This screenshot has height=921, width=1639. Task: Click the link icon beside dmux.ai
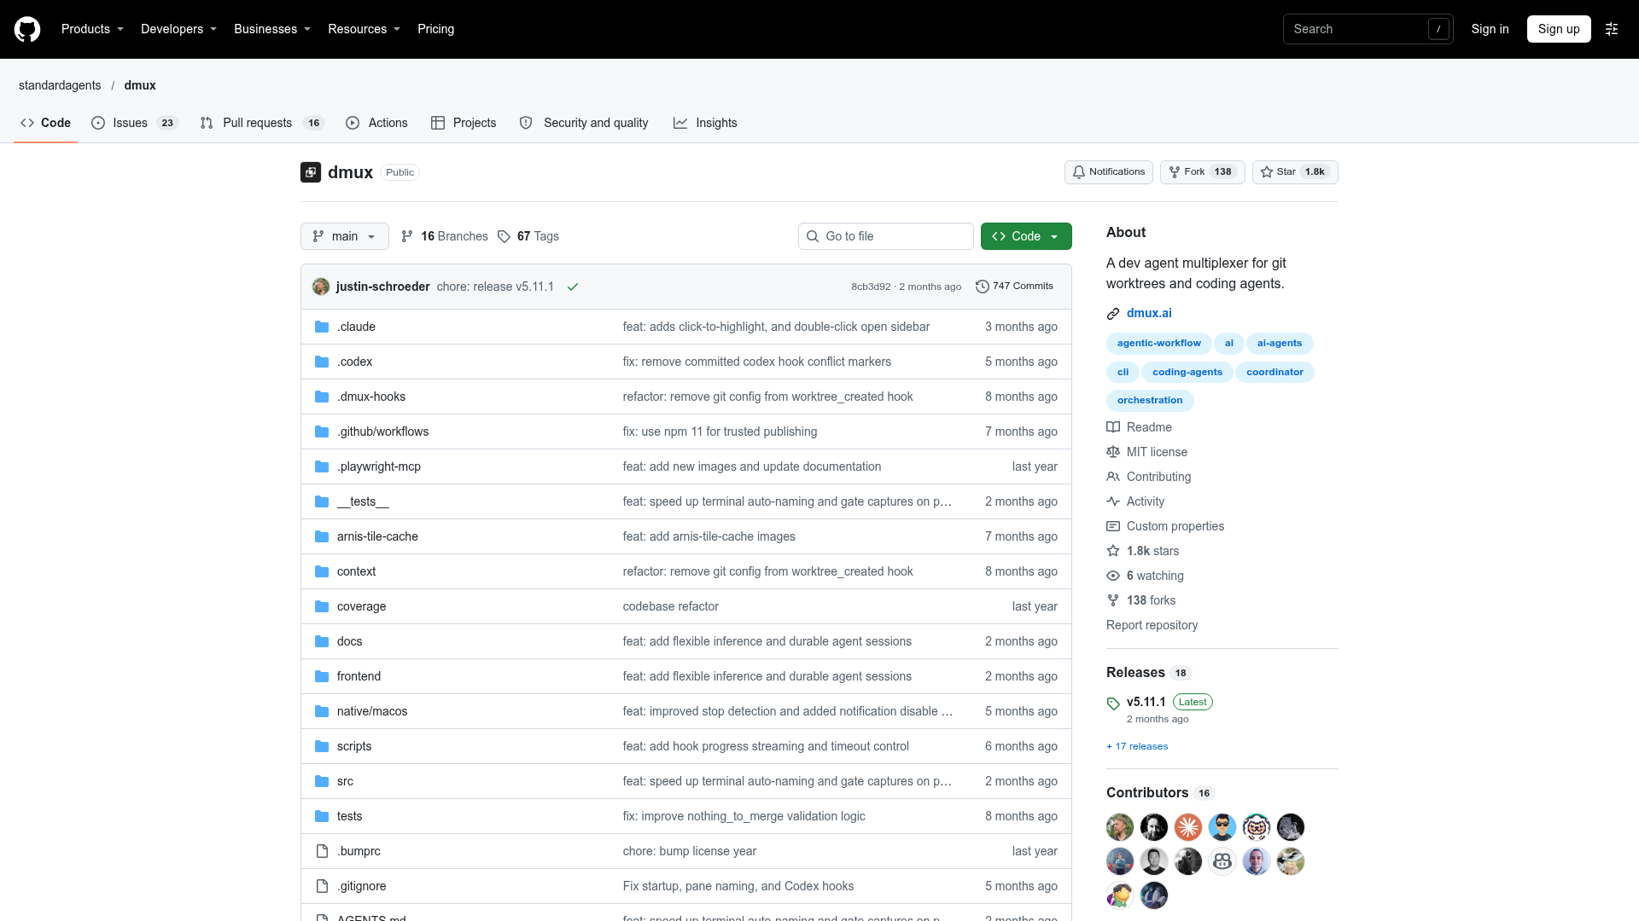pos(1113,314)
